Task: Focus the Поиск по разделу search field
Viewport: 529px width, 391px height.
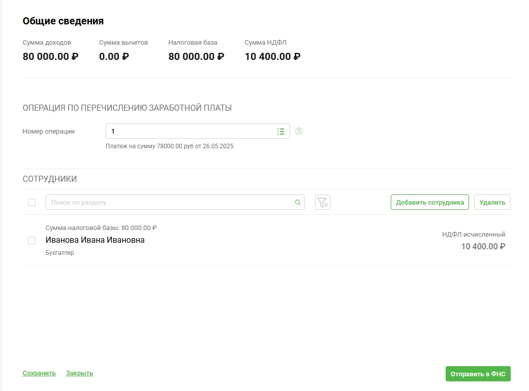Action: click(x=170, y=203)
